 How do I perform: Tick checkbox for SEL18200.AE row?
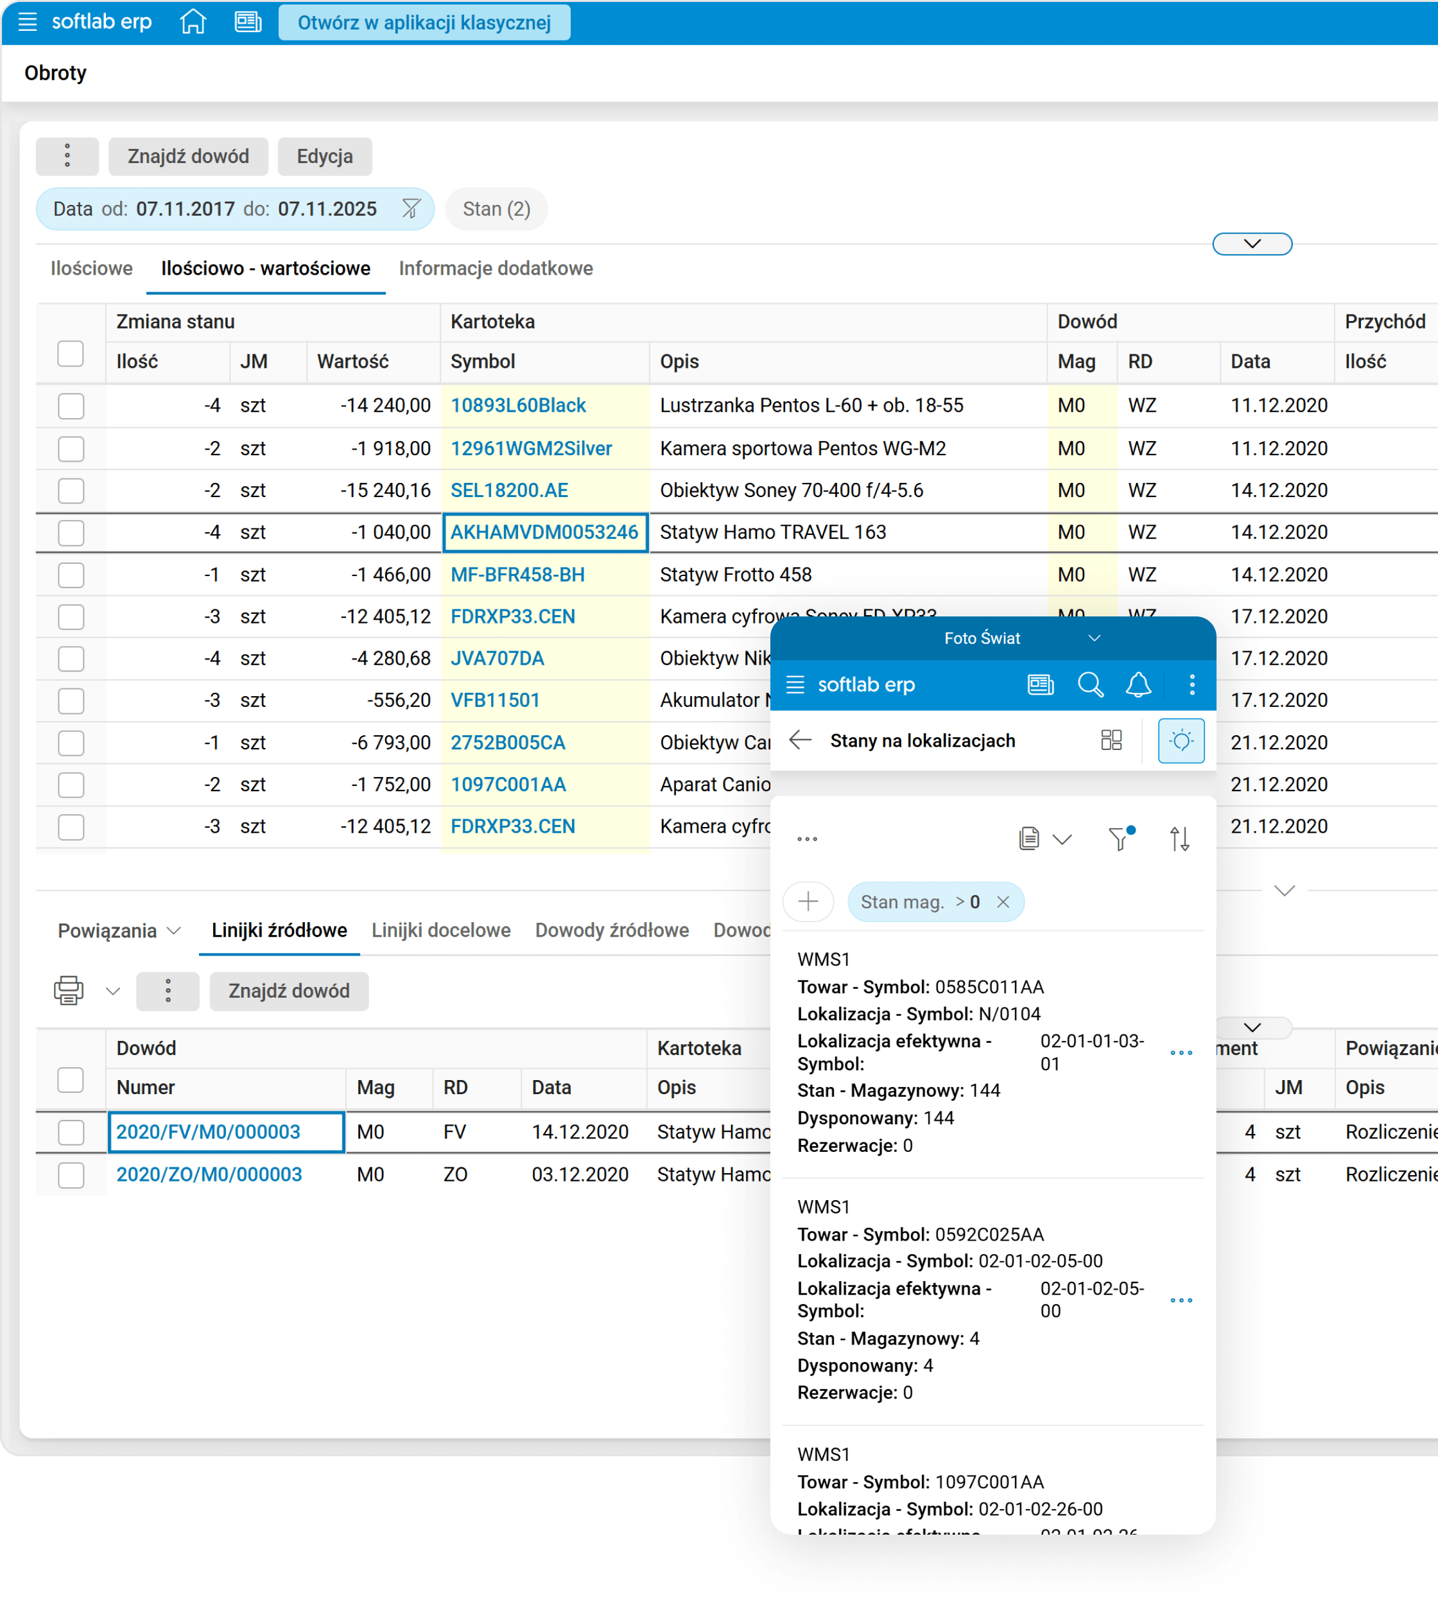point(71,491)
